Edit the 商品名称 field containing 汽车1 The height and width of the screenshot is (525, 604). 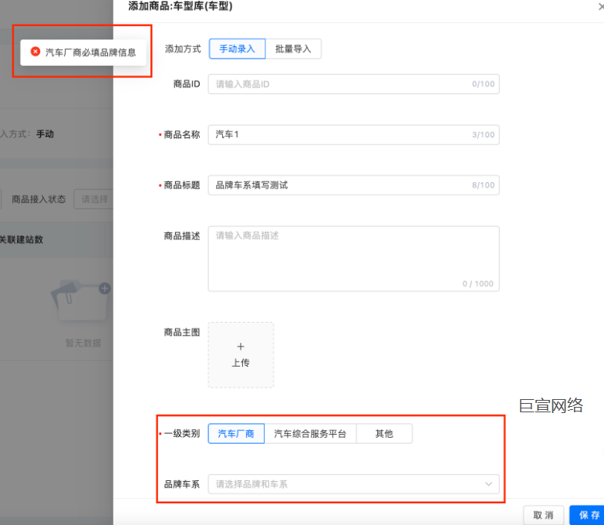[353, 134]
